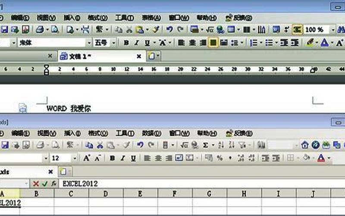Click the Copy icon in the spreadsheet toolbar

click(89, 145)
